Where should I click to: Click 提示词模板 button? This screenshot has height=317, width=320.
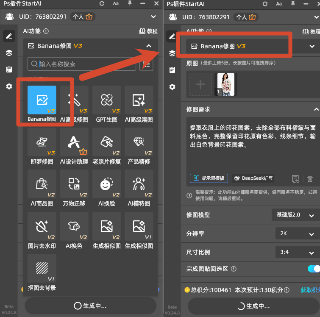click(x=209, y=178)
